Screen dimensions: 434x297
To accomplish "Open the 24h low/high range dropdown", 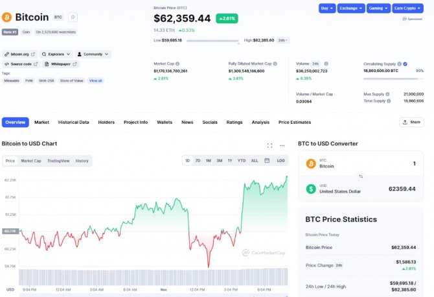I will (283, 40).
